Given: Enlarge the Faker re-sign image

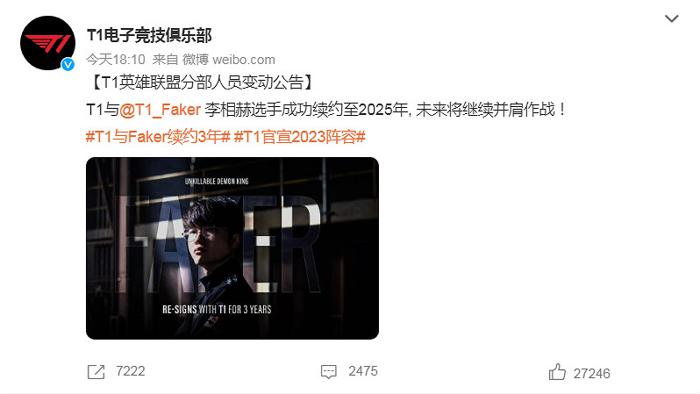Looking at the screenshot, I should pyautogui.click(x=232, y=248).
